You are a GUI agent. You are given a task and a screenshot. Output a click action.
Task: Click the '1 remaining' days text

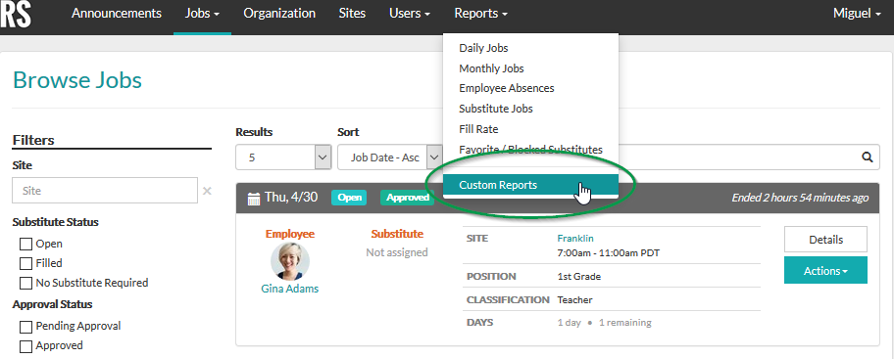click(624, 323)
